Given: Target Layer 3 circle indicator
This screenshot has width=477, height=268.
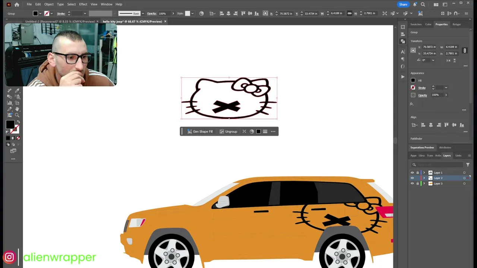Looking at the screenshot, I should point(464,184).
